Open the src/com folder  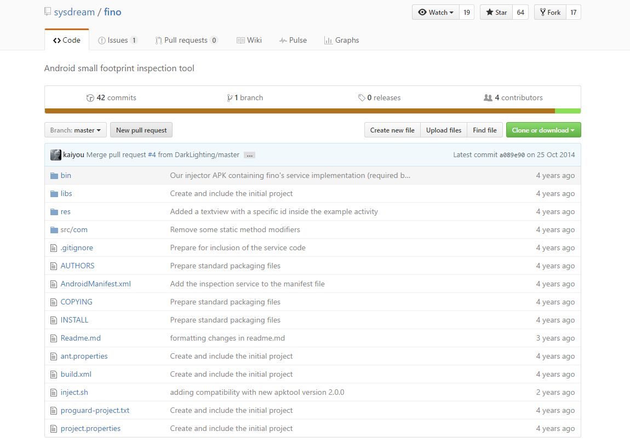(x=74, y=230)
